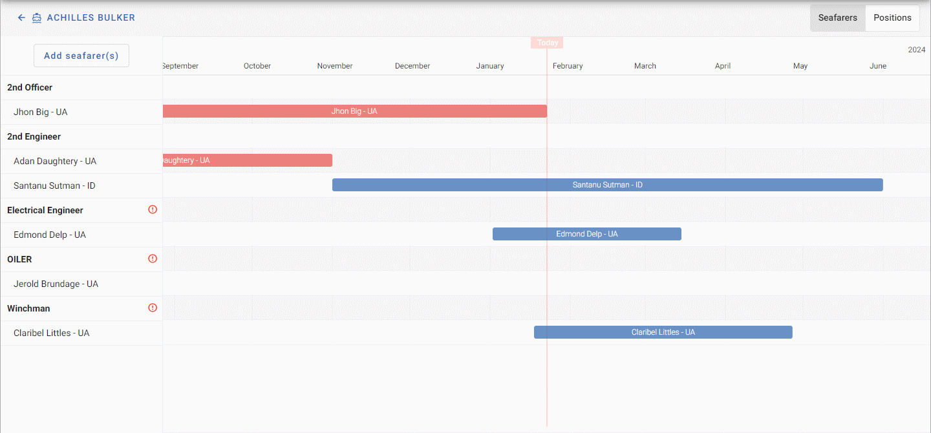The image size is (931, 433).
Task: Select Santanu Sutman - ID from the list
Action: click(55, 185)
